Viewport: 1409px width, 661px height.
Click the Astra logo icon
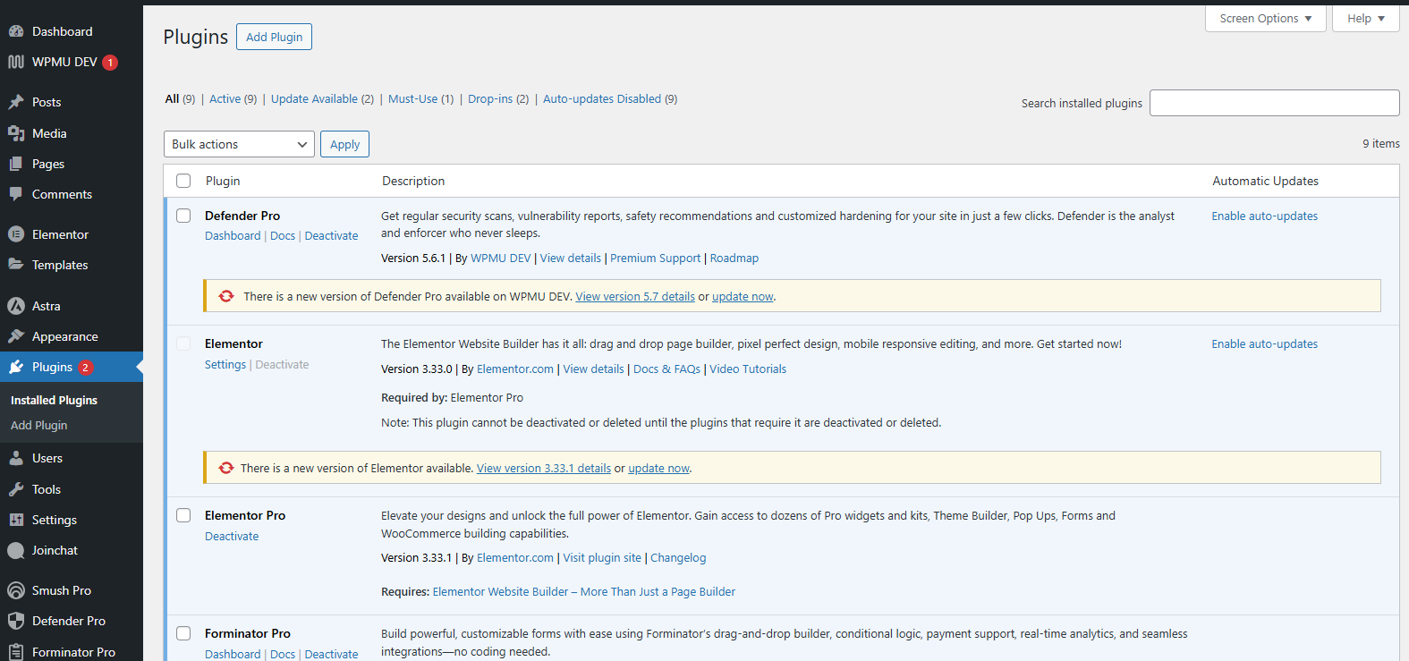tap(16, 306)
